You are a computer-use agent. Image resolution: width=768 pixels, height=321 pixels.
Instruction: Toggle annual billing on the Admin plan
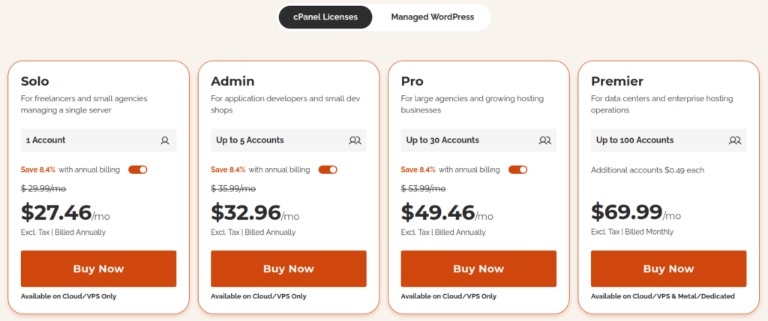[x=328, y=169]
